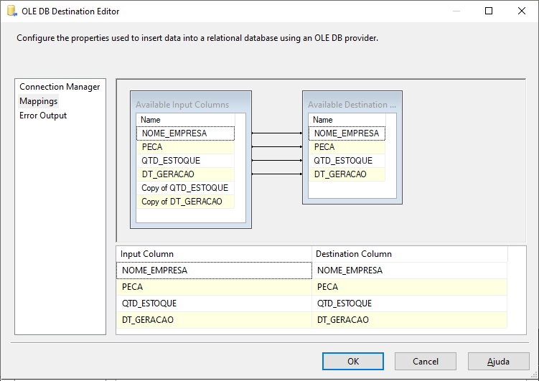Select NOME_EMPRESA in Available Destination Columns
This screenshot has height=381, width=539.
tap(347, 133)
